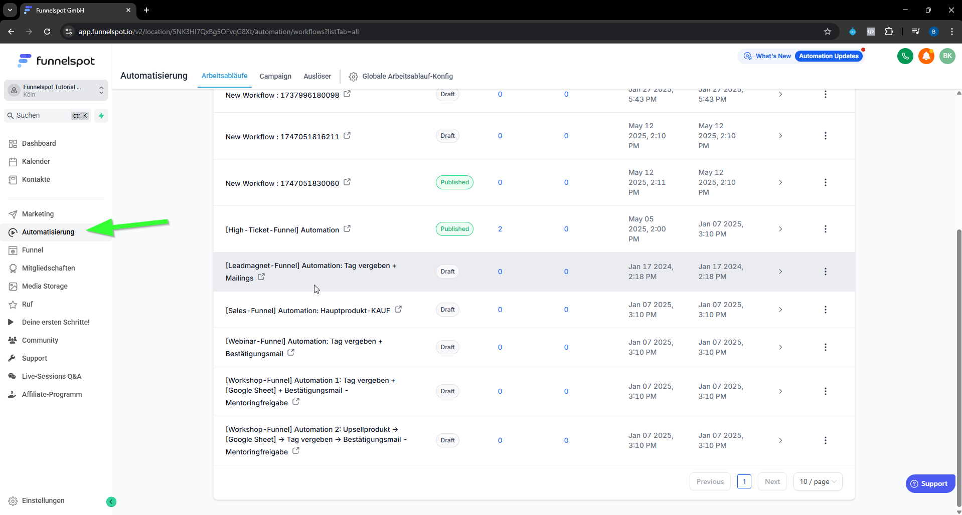Open the [High-Ticket-Funnel] Automation workflow
The width and height of the screenshot is (962, 515).
click(282, 230)
